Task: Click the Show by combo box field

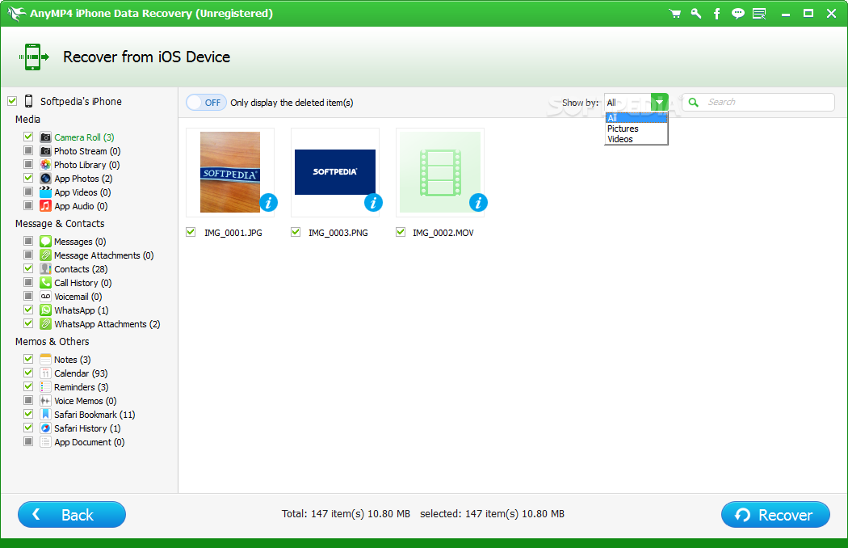Action: 636,102
